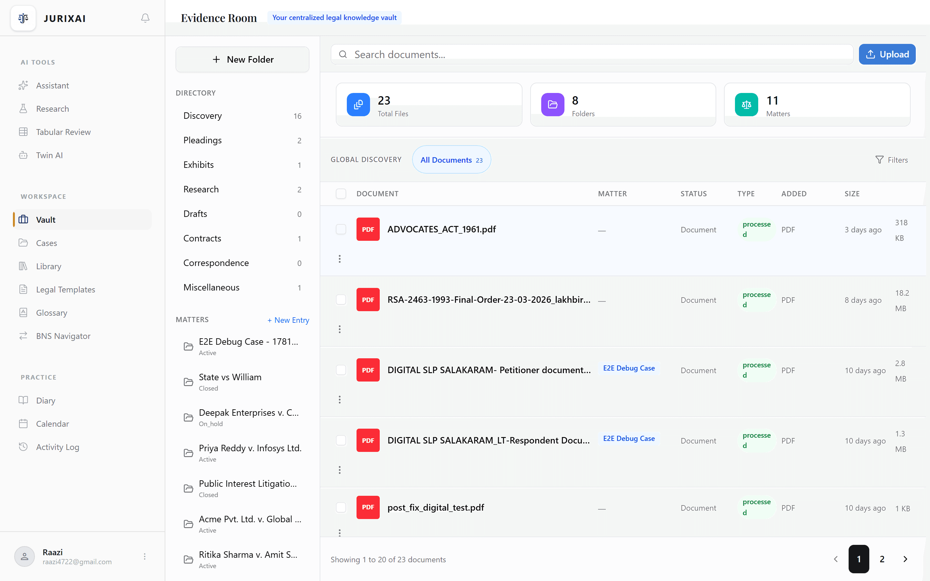Open the Discovery directory folder

243,116
